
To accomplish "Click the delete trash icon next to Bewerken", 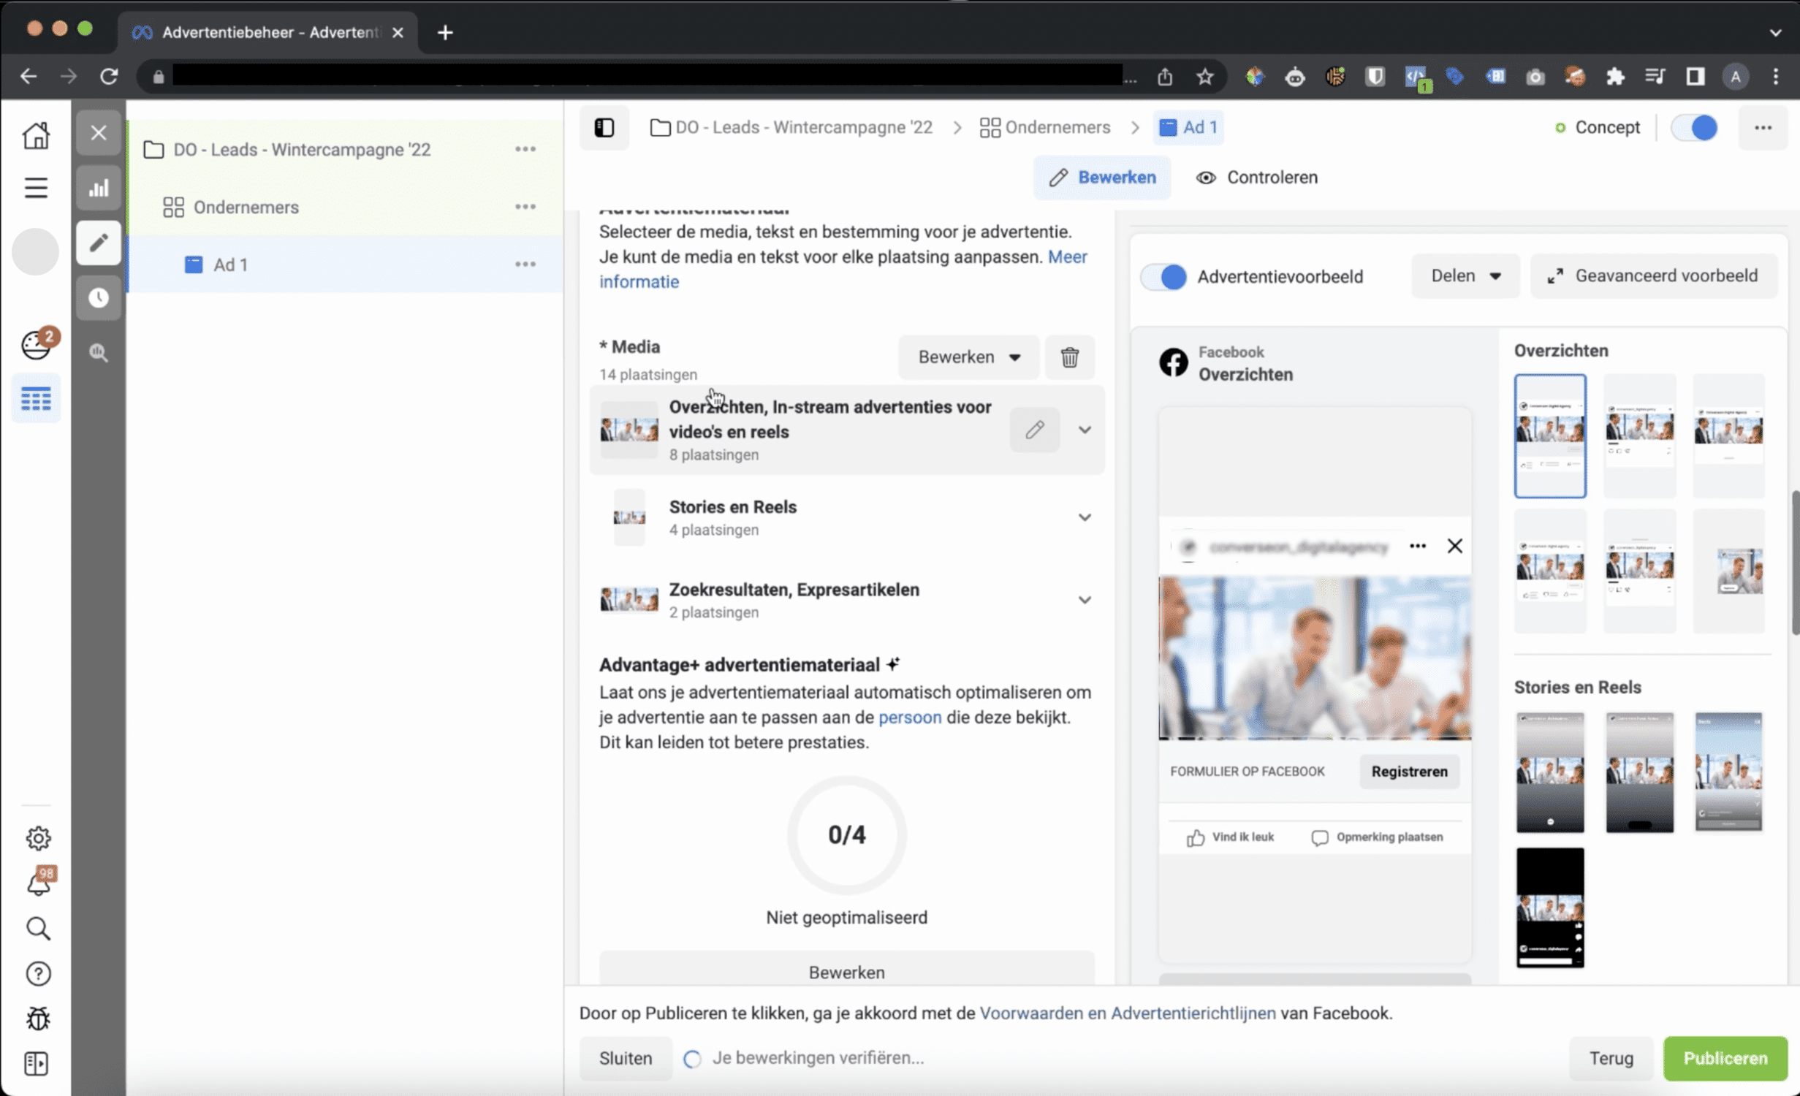I will pos(1068,357).
